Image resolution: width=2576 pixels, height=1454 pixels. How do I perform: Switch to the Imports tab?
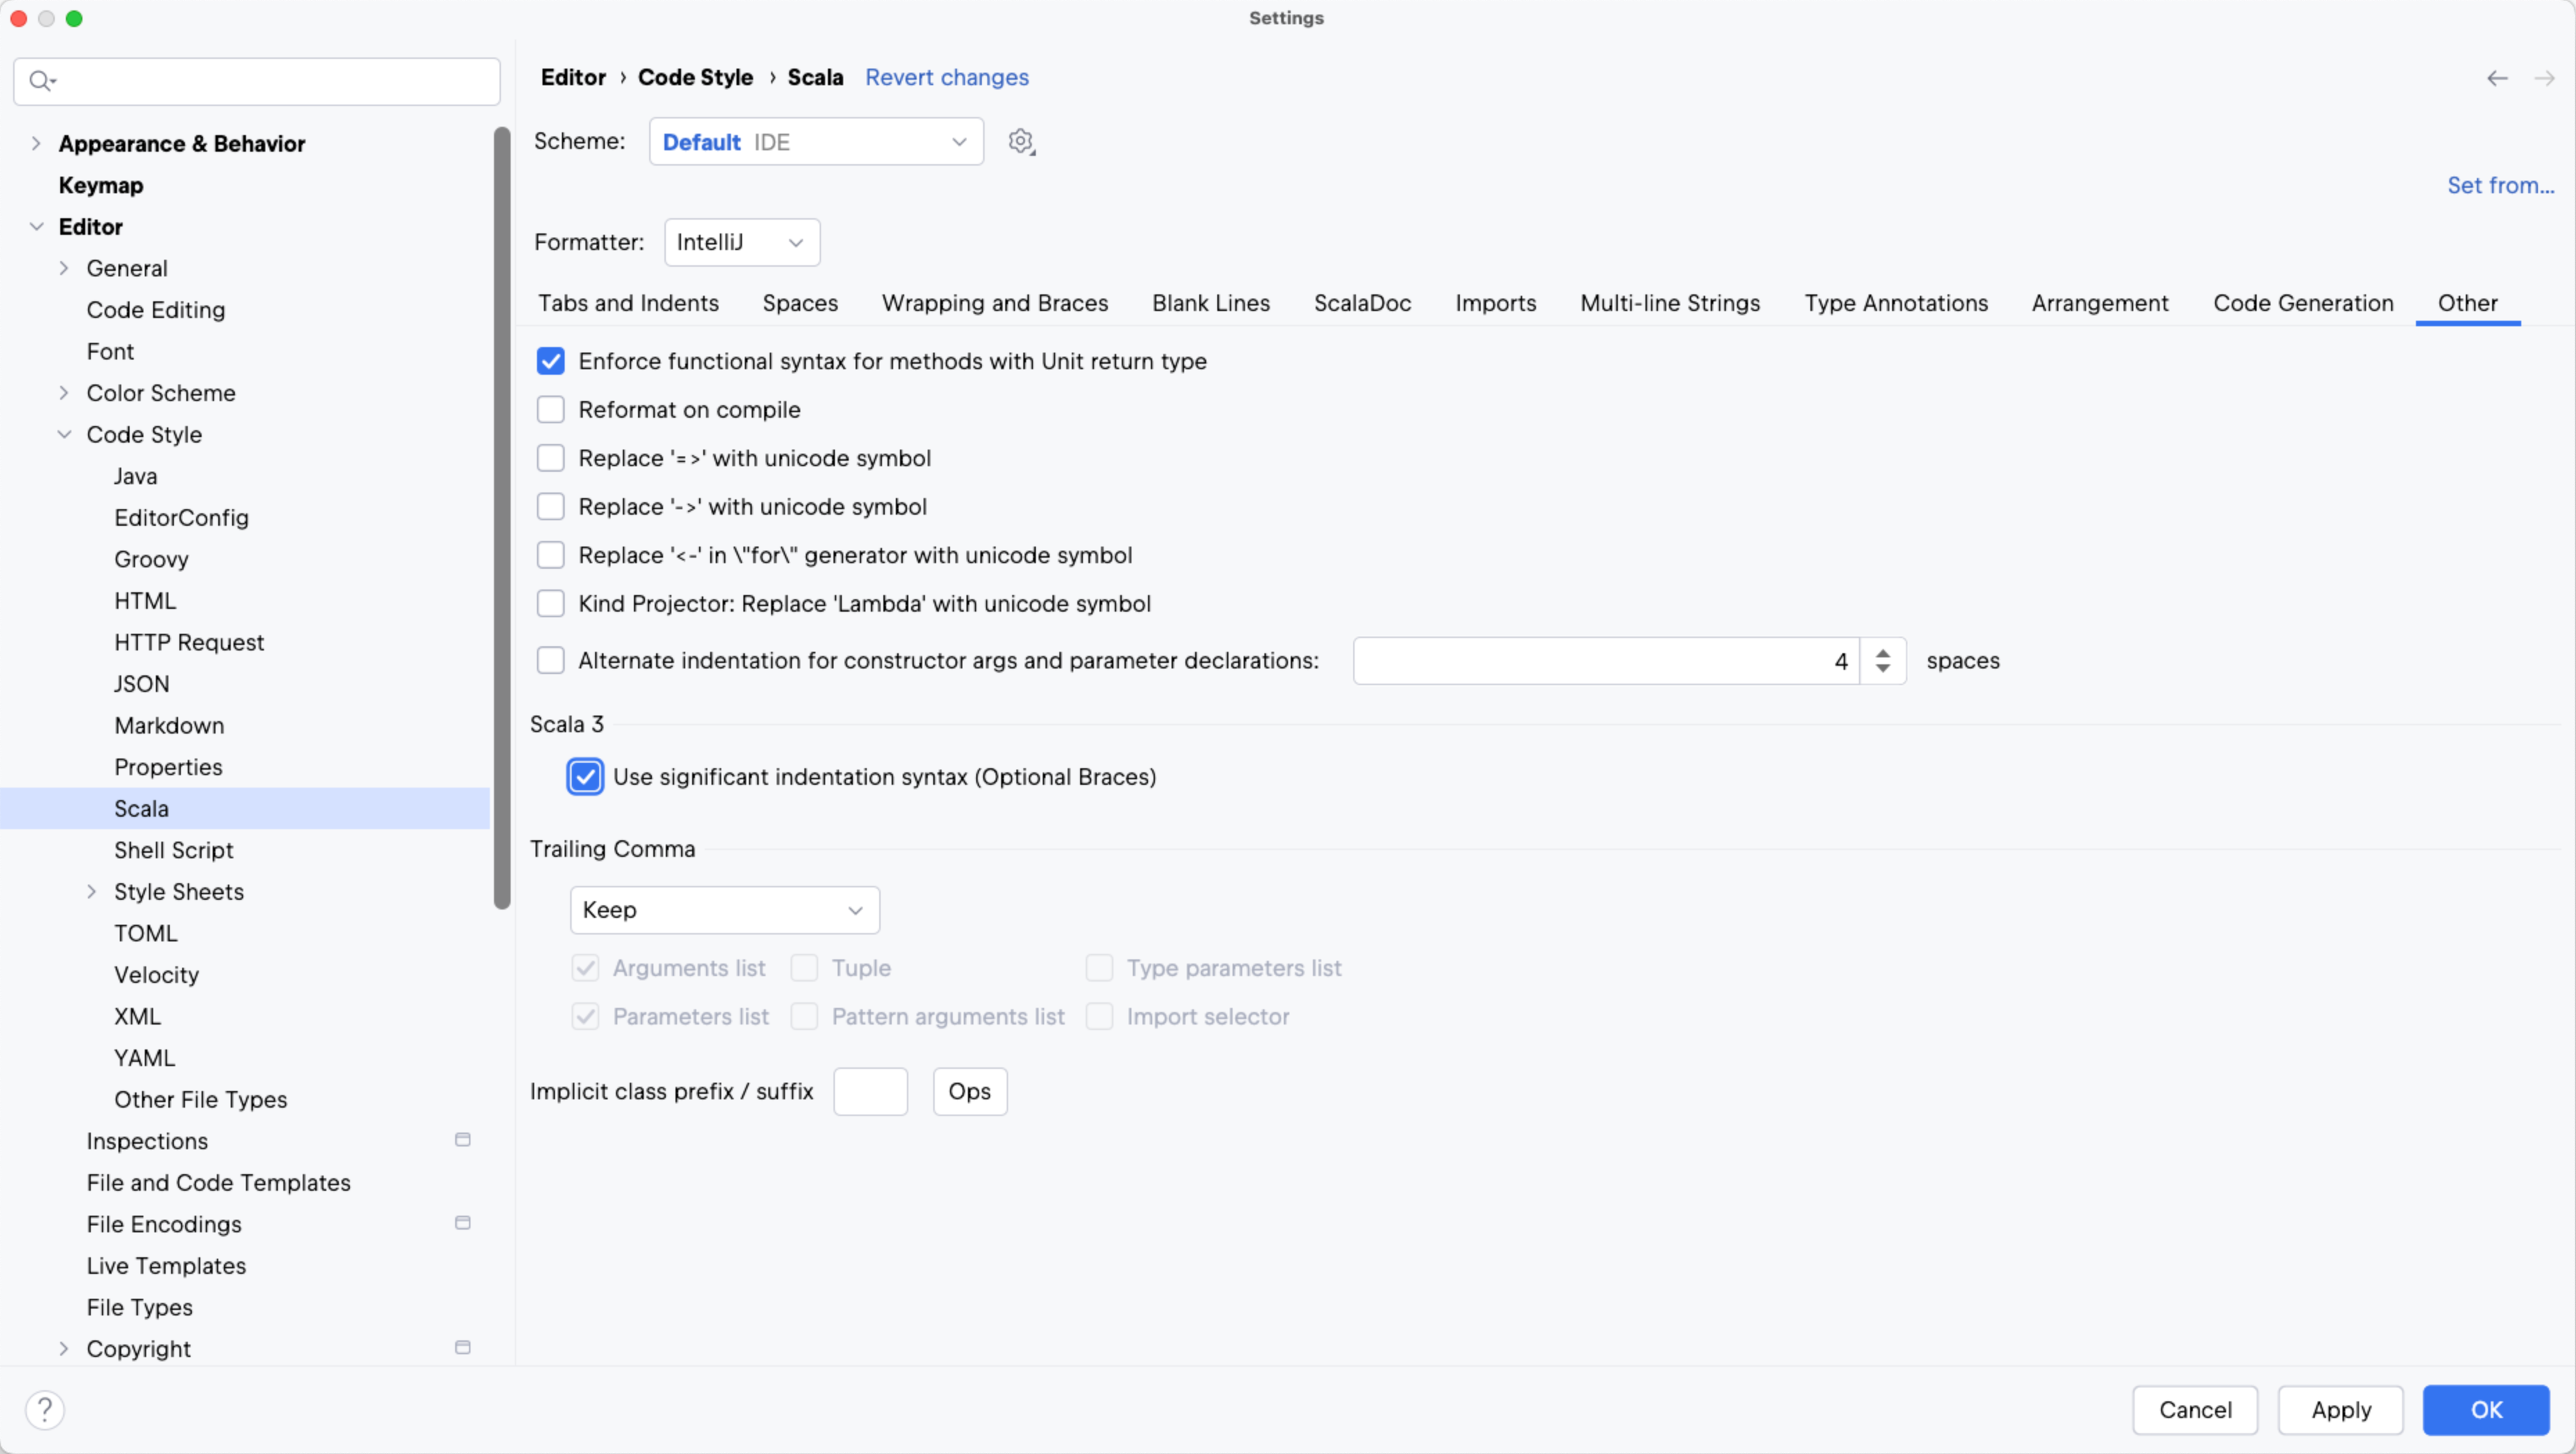[x=1495, y=303]
